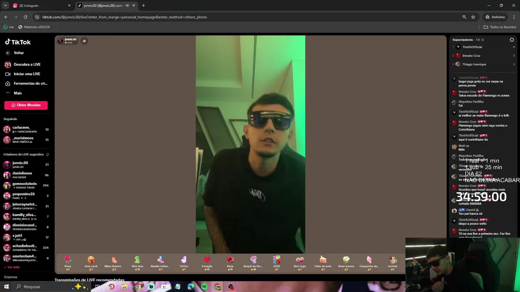Open carlacmm_ live from Seguindo

click(26, 129)
